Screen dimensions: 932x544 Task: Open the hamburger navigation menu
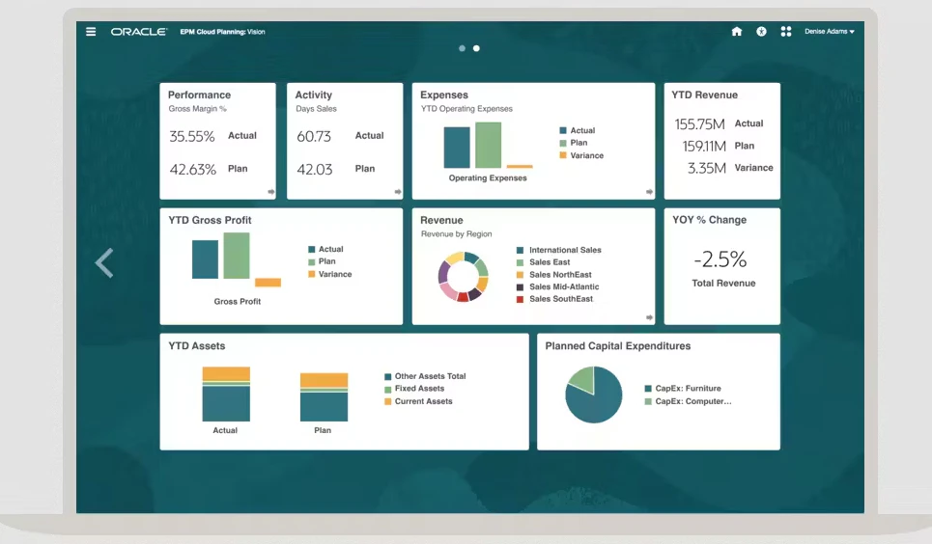(x=91, y=32)
